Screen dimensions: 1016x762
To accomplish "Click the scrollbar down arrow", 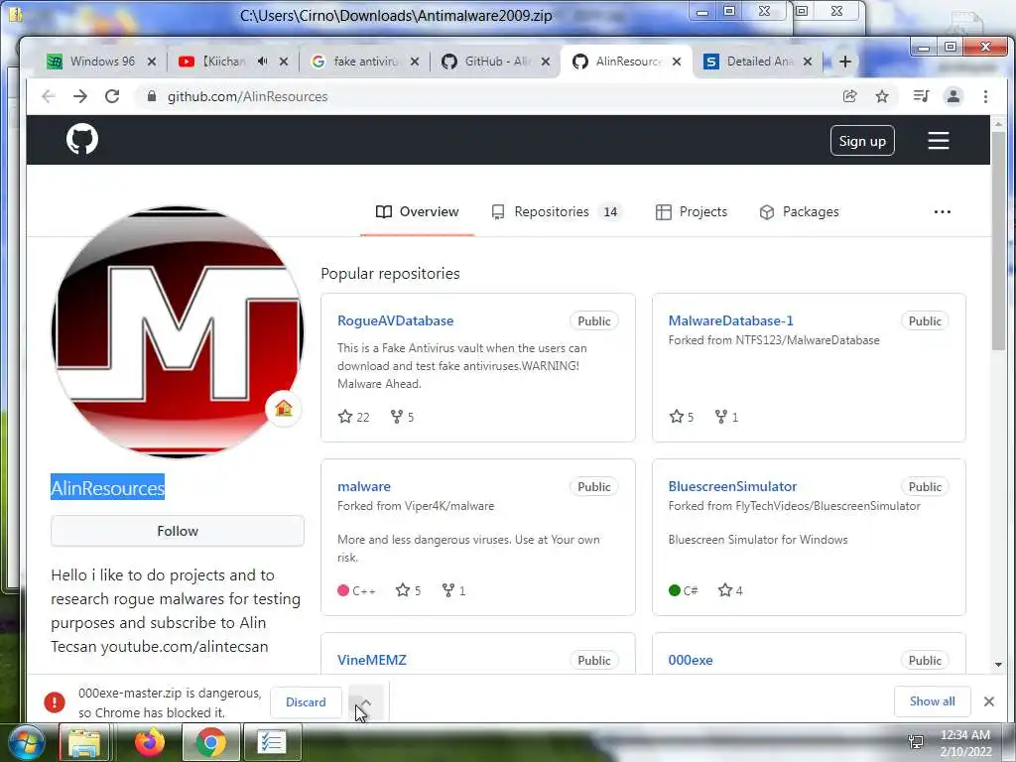I will (x=998, y=664).
